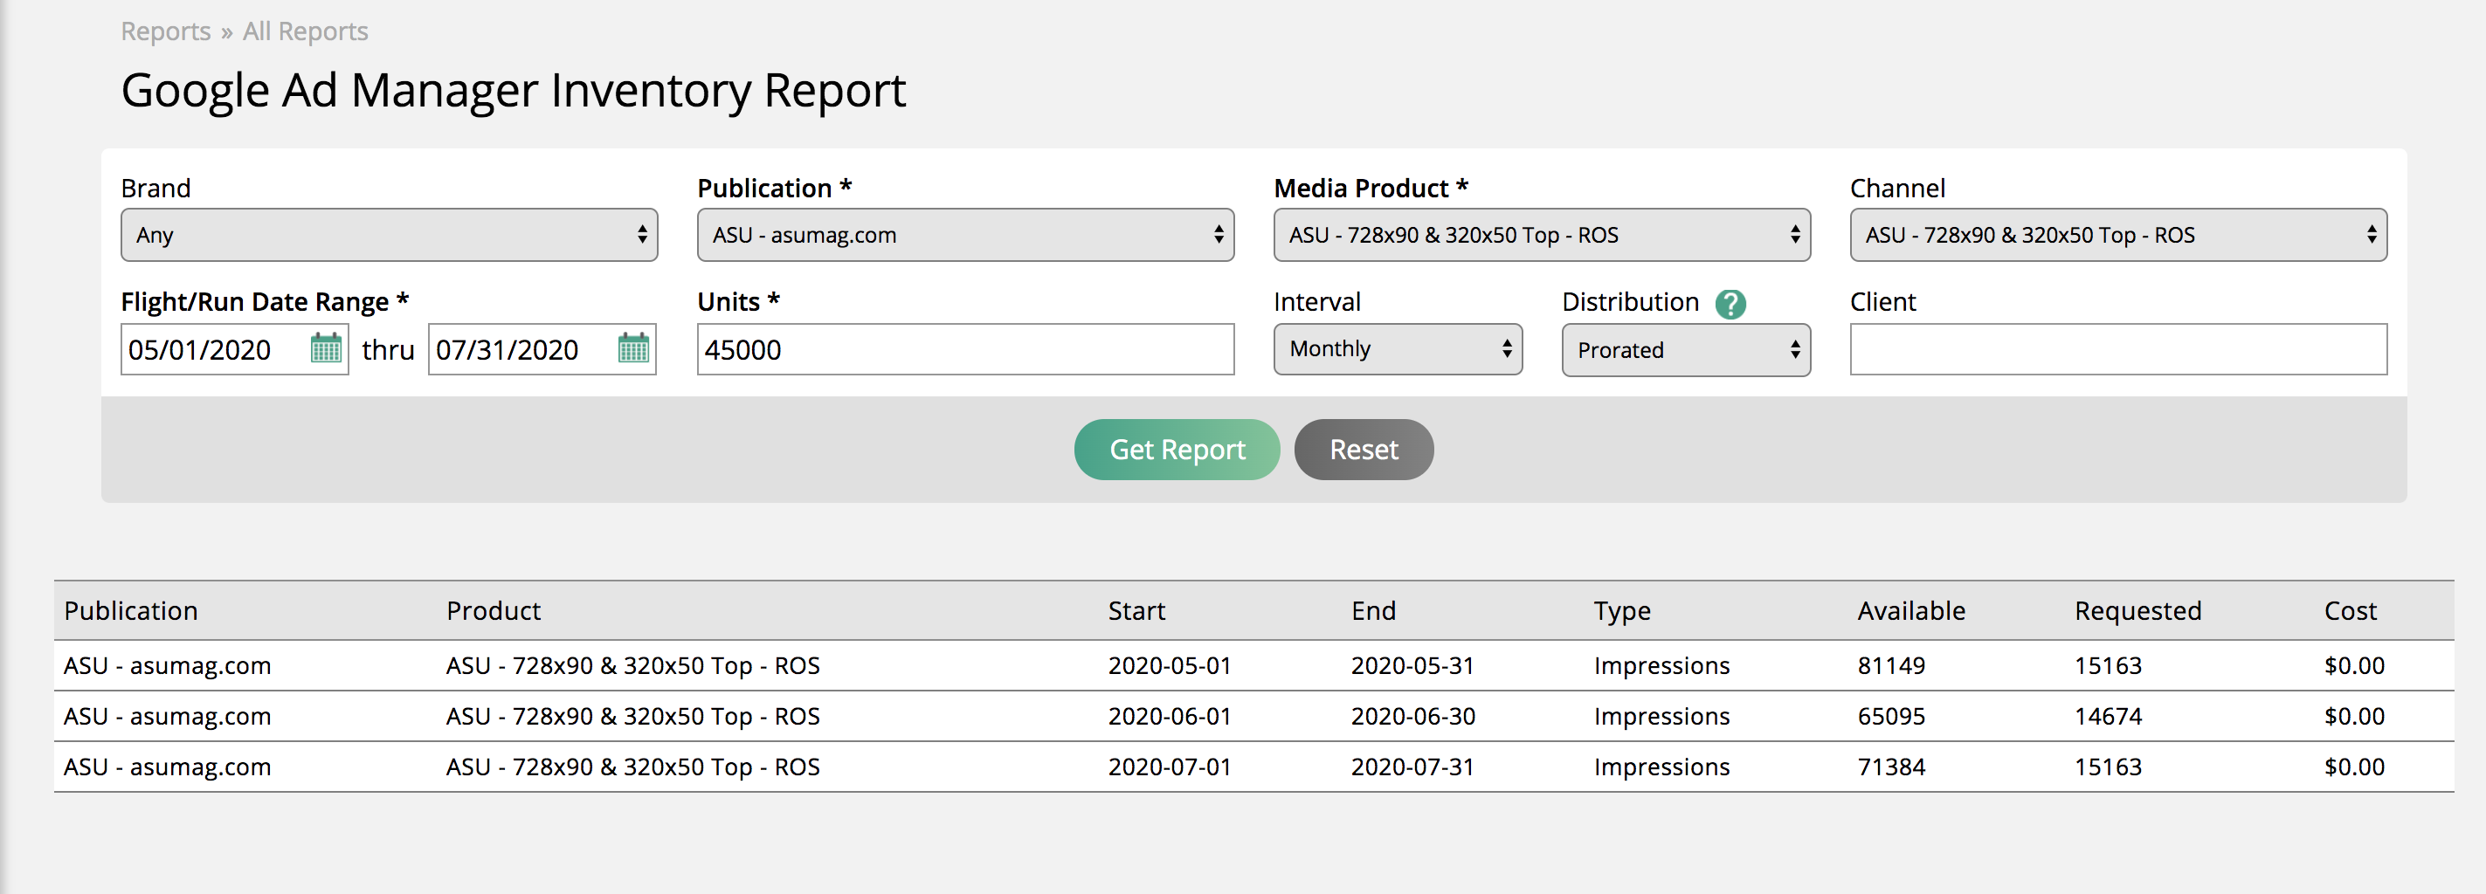Open the end date calendar picker
Image resolution: width=2486 pixels, height=894 pixels.
point(633,348)
